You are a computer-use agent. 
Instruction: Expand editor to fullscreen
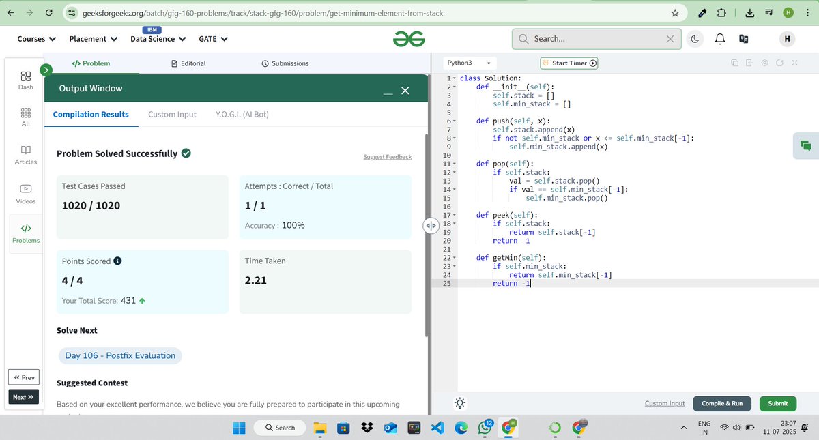(x=794, y=63)
